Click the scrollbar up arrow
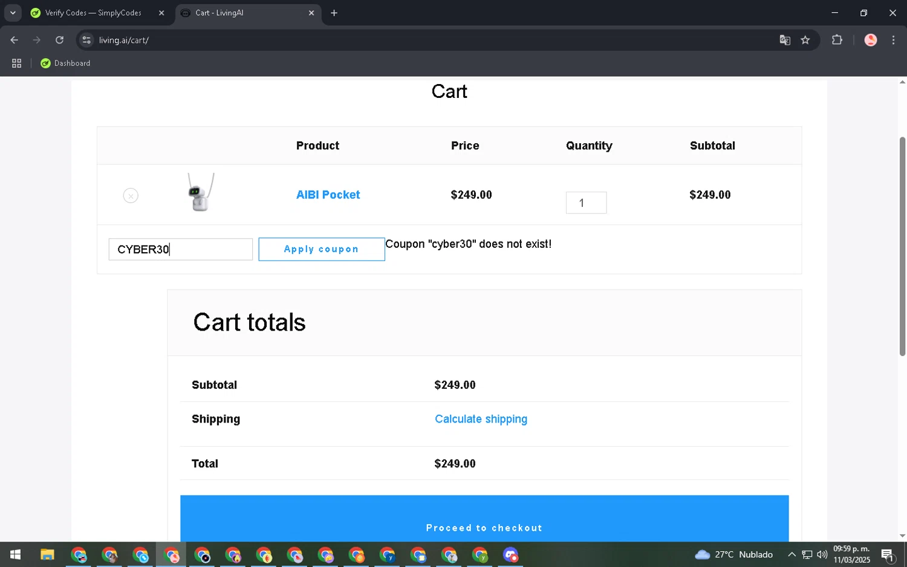This screenshot has width=907, height=567. pyautogui.click(x=902, y=82)
